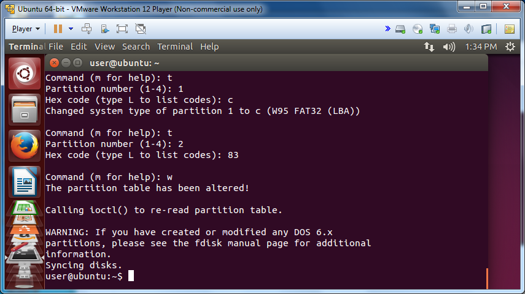This screenshot has width=525, height=294.
Task: Click 'Syncing disks.' output line
Action: tap(84, 265)
